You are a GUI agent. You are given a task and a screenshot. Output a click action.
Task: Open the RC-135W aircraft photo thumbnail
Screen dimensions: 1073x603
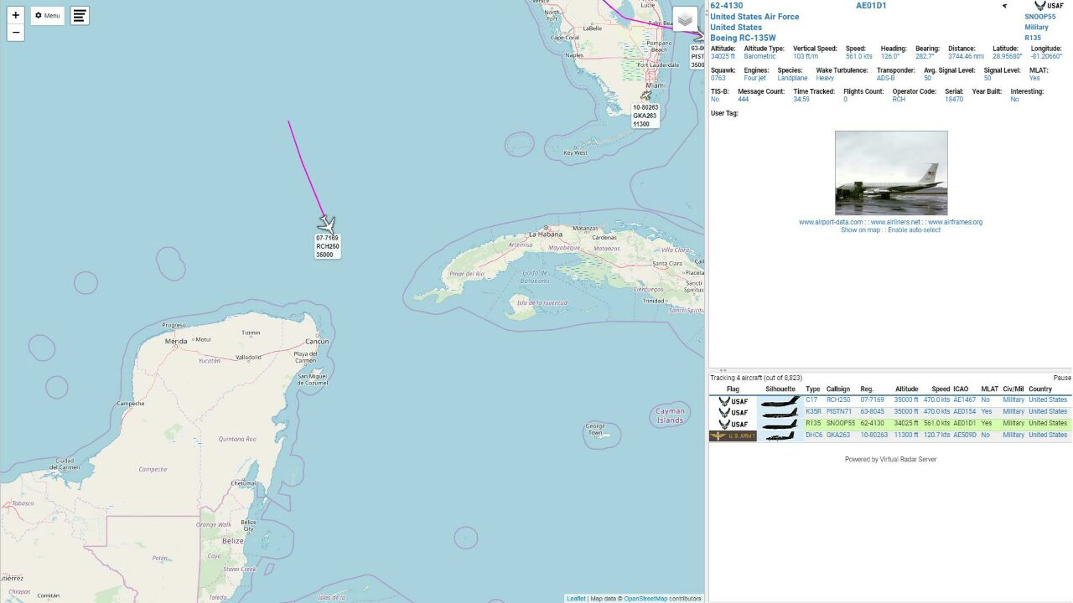tap(891, 173)
